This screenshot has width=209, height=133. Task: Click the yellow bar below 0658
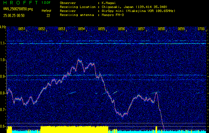coord(157,129)
